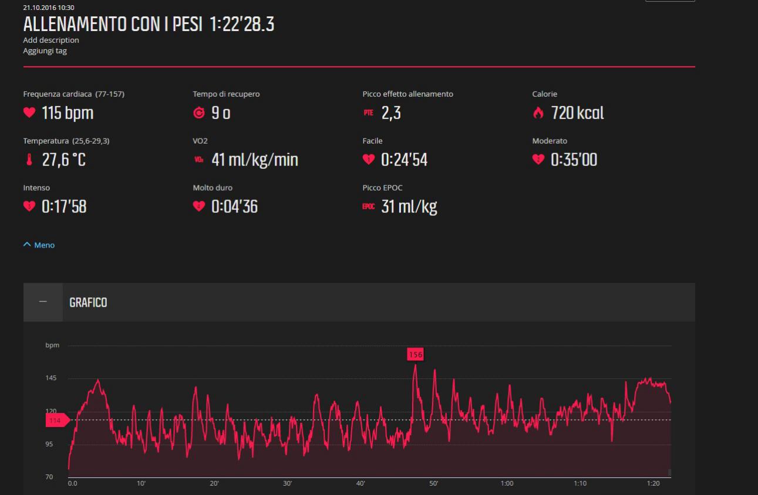The image size is (758, 495).
Task: Click the Facile zone heart icon
Action: pyautogui.click(x=368, y=160)
